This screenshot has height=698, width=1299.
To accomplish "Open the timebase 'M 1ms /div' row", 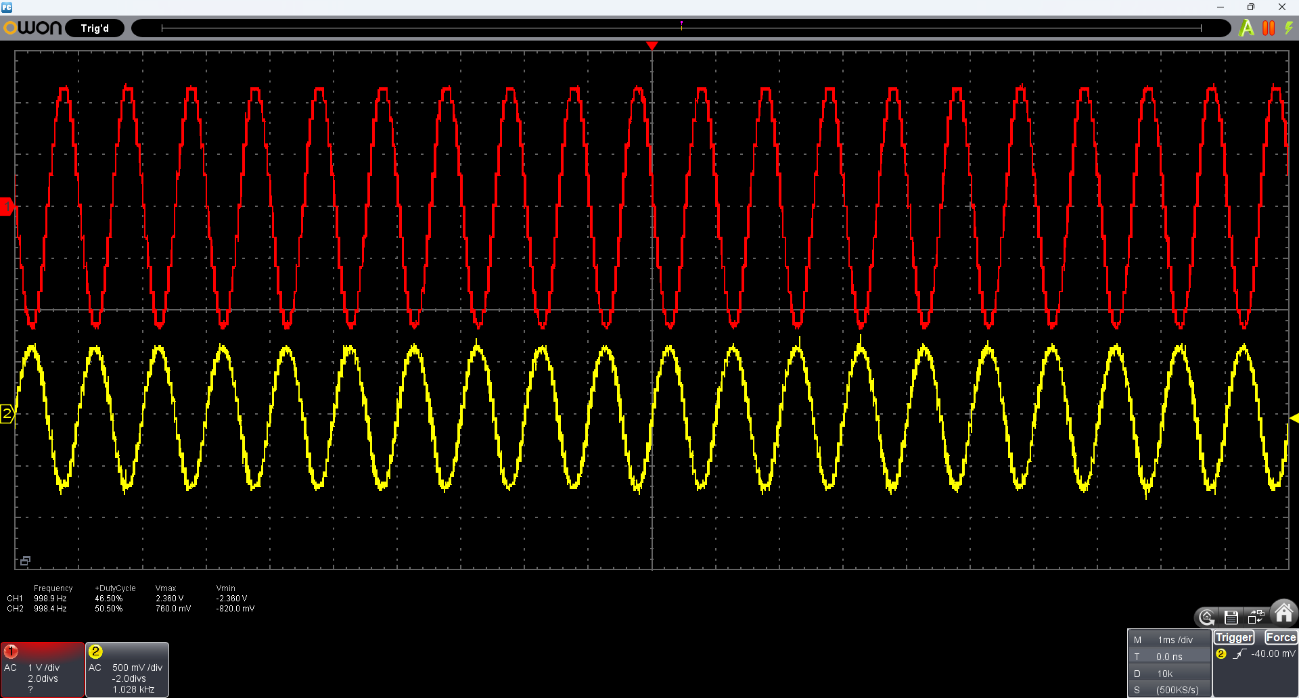I will pyautogui.click(x=1169, y=640).
